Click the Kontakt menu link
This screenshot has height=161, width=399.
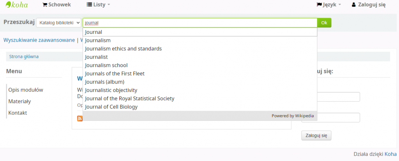click(x=18, y=113)
